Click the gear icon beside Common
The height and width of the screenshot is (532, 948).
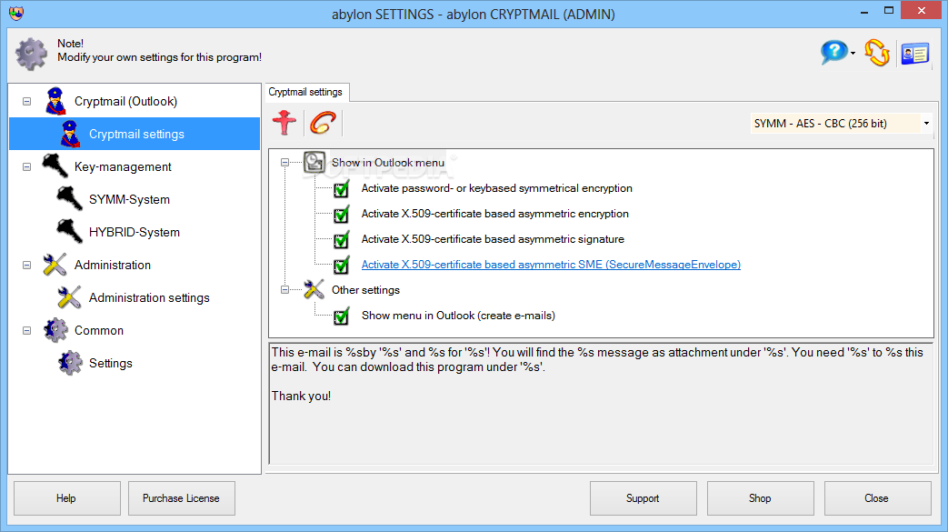(55, 330)
